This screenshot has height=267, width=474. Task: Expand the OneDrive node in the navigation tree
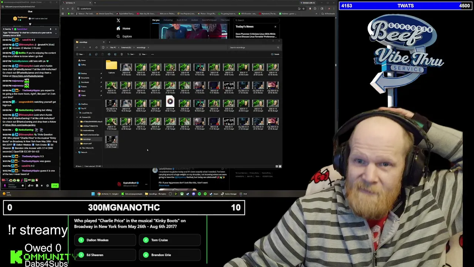coord(76,104)
